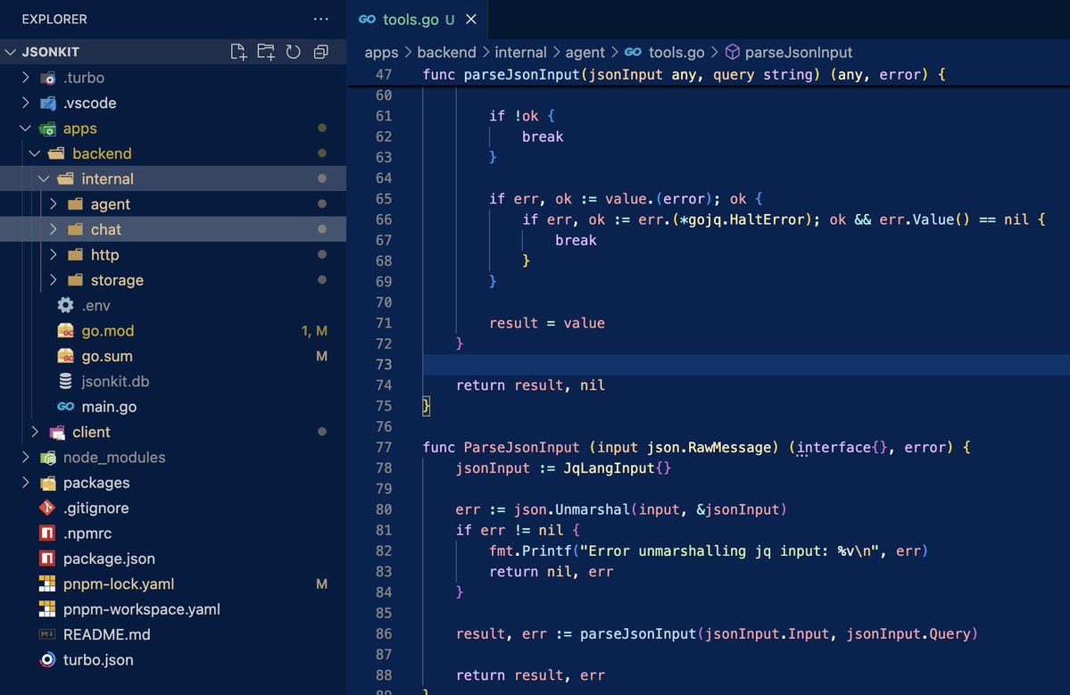Collapse all folders in Explorer
Image resolution: width=1070 pixels, height=695 pixels.
coord(320,52)
